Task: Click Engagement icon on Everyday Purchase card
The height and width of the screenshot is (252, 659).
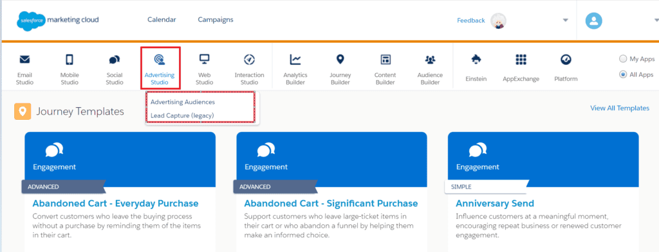Action: [55, 150]
